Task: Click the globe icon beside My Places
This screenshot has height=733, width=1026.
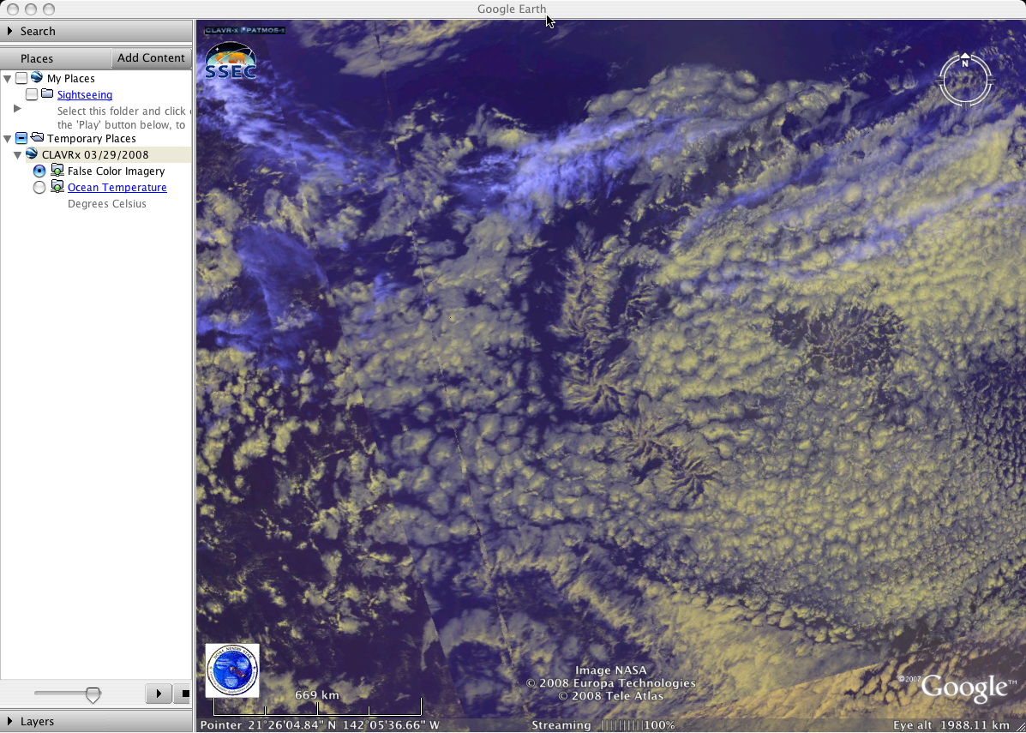Action: 38,78
